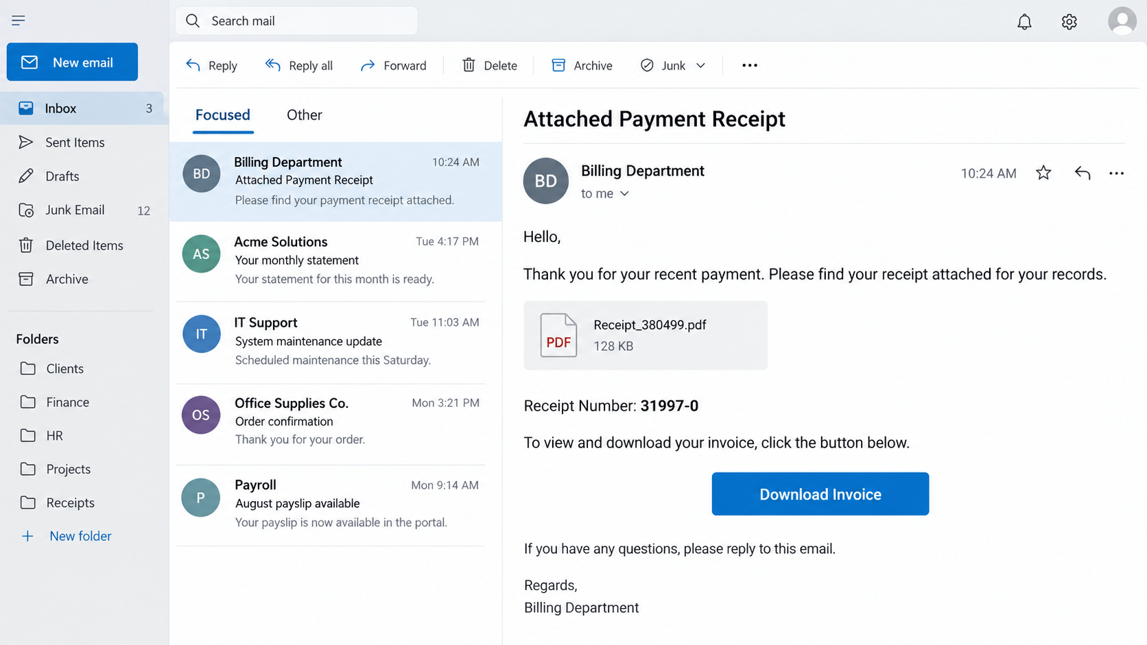Open the account profile avatar

(1122, 21)
